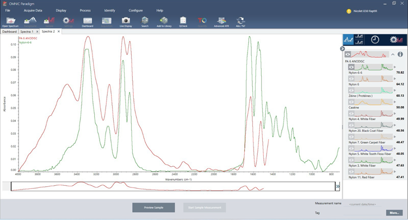This screenshot has height=220, width=408.
Task: Click the Measurement name input field
Action: point(363,204)
